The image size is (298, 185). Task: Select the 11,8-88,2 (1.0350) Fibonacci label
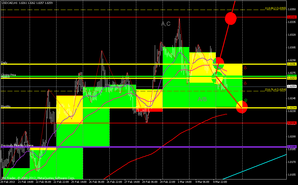[275, 8]
